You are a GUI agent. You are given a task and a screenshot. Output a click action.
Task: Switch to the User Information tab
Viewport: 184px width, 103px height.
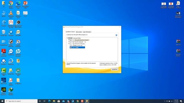point(87,32)
